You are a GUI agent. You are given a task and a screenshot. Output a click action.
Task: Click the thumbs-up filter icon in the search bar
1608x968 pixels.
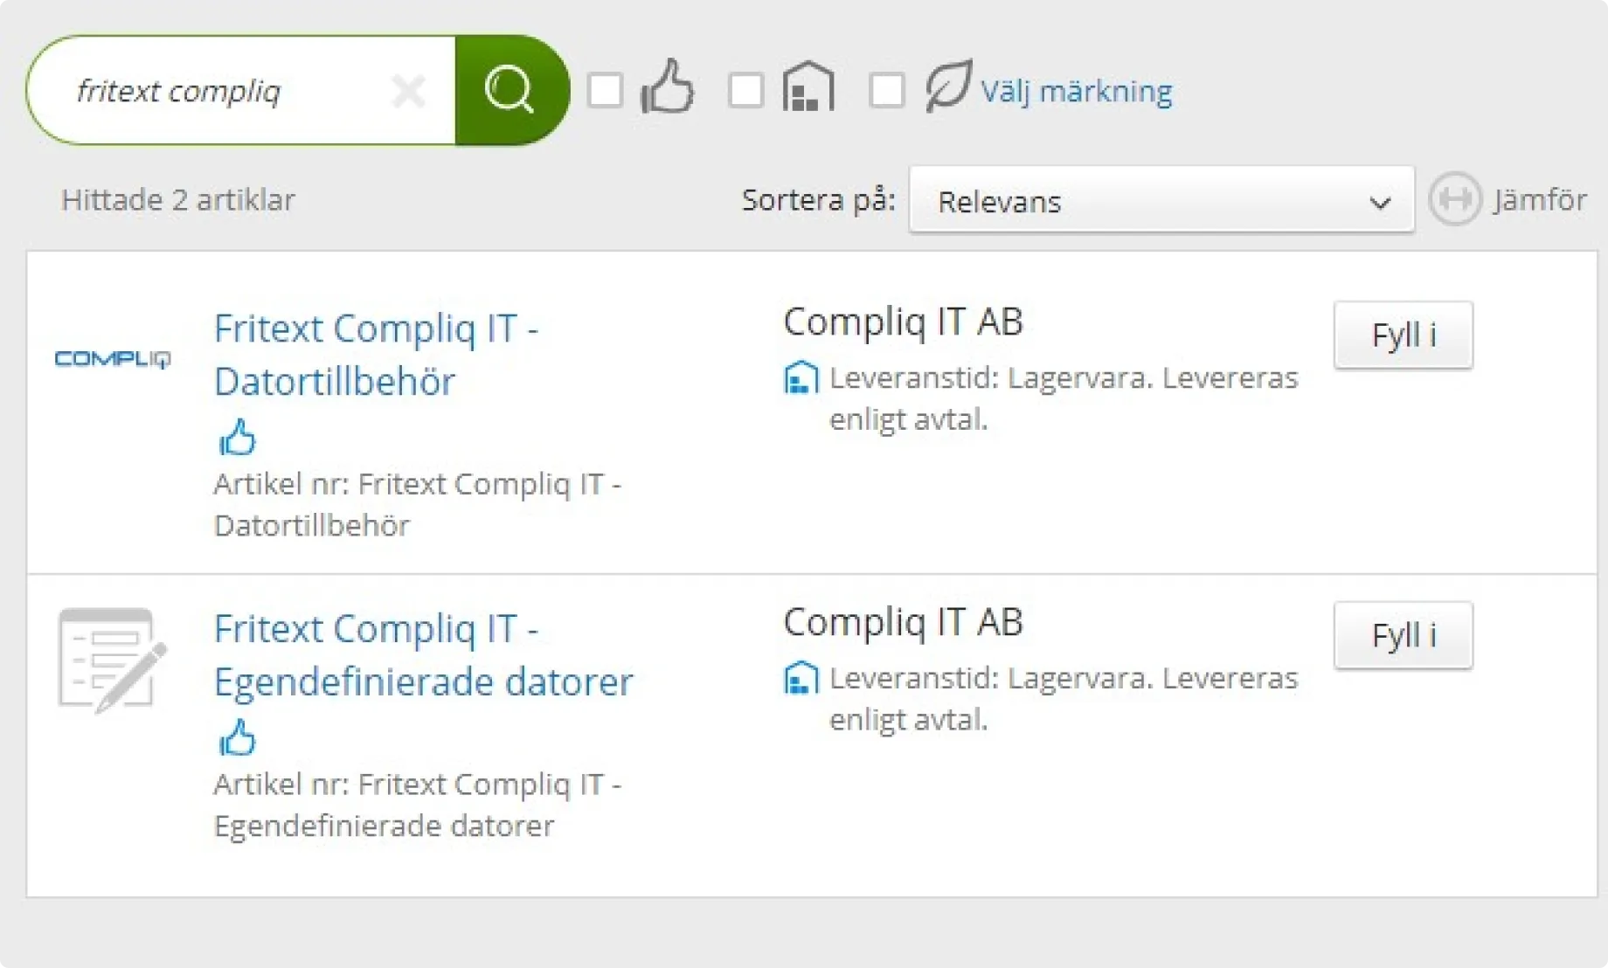(668, 87)
